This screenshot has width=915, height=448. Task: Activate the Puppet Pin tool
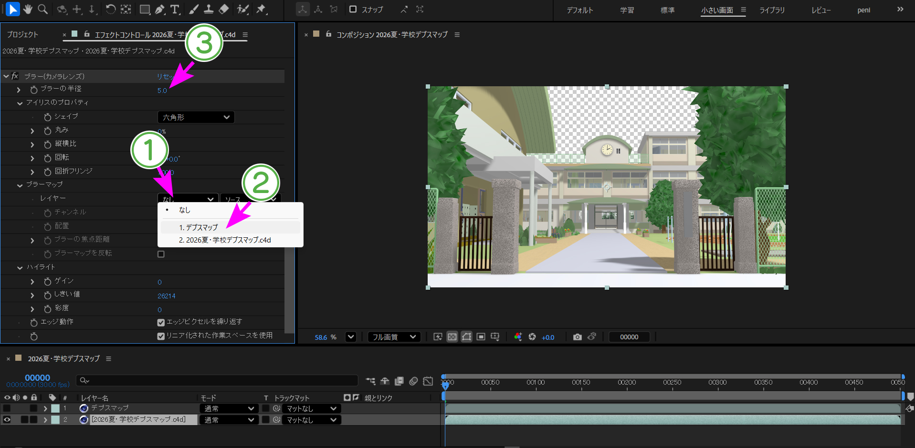[261, 9]
